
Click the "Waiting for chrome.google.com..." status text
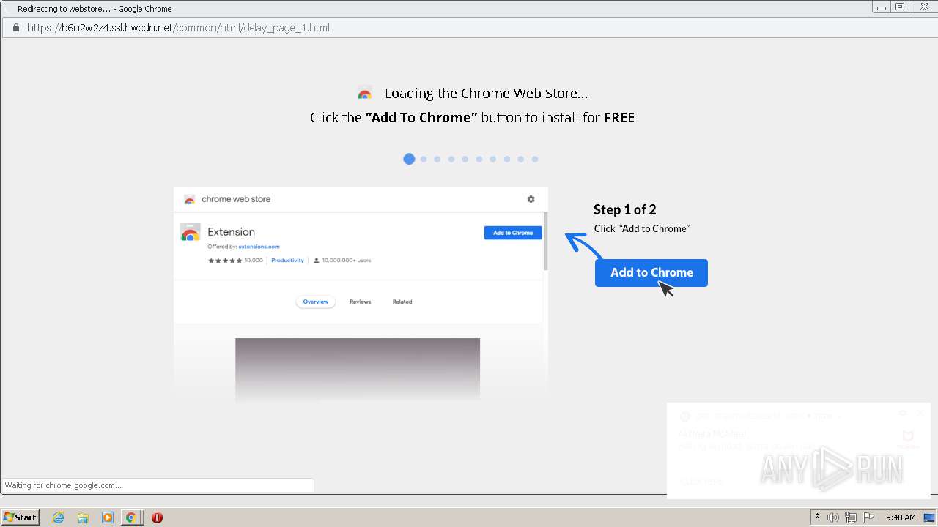tap(63, 485)
